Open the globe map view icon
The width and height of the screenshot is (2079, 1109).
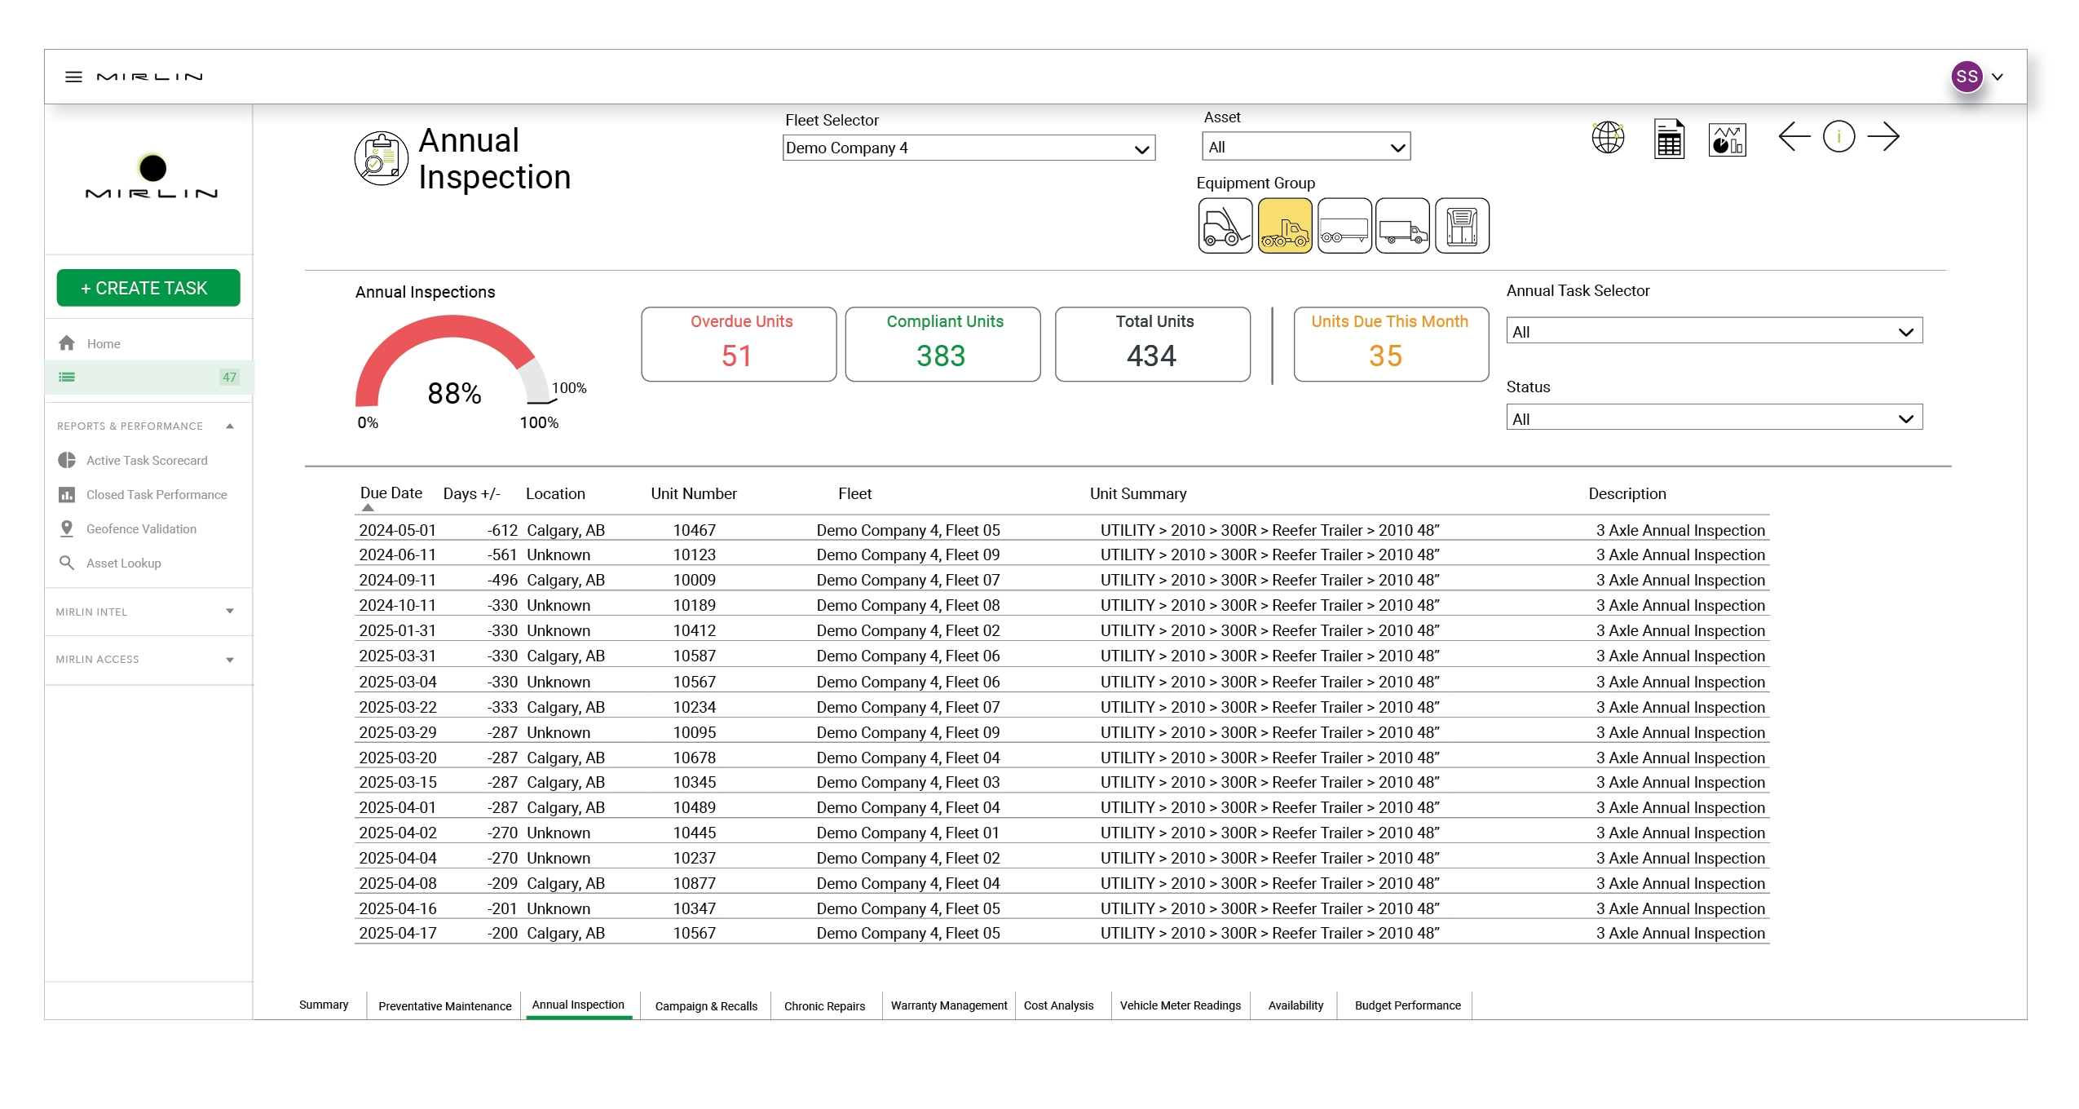[1607, 138]
